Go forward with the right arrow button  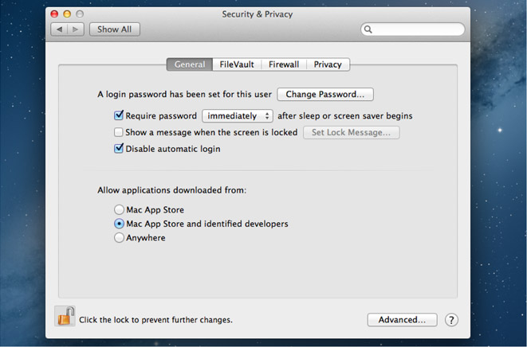(x=76, y=29)
